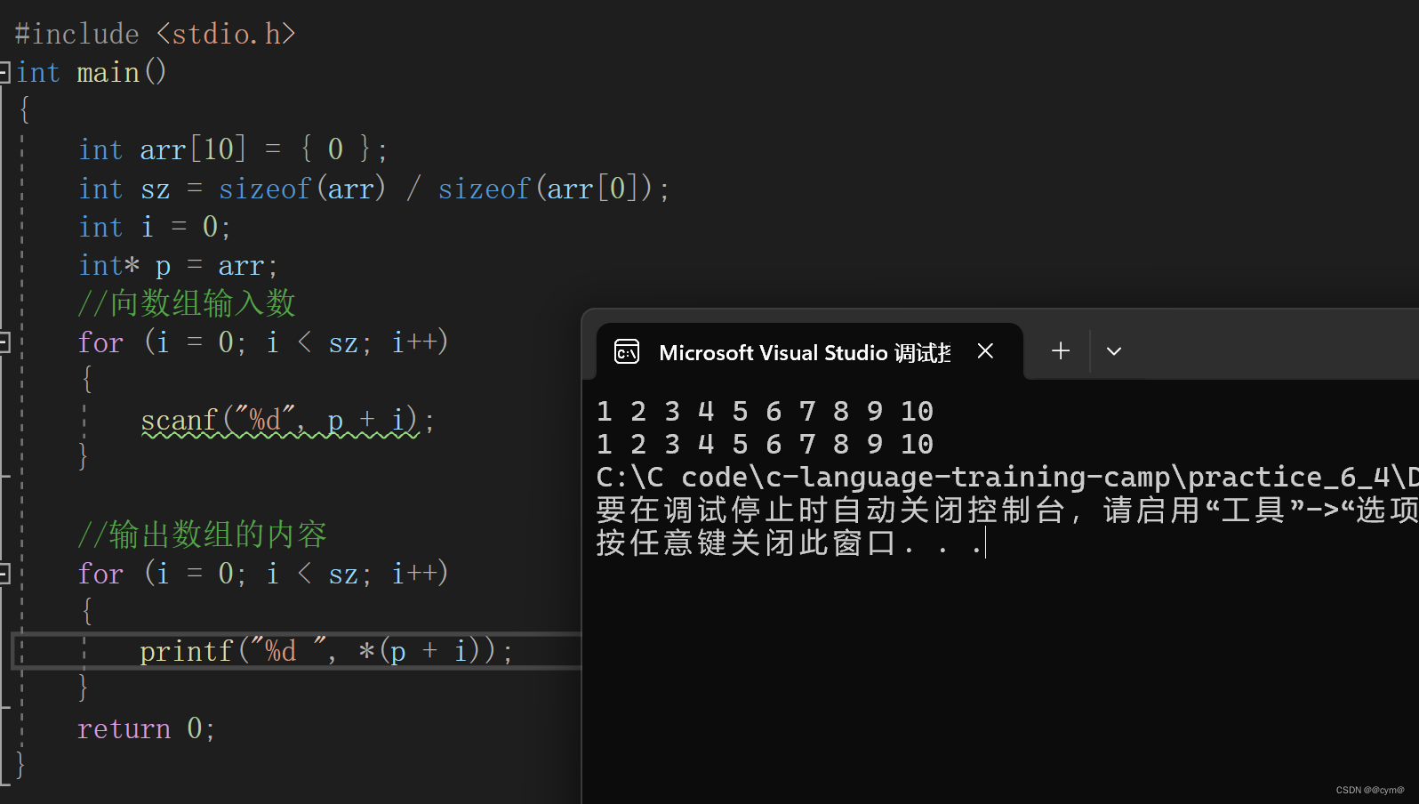Collapse the first for loop outline
The width and height of the screenshot is (1419, 804).
click(x=4, y=342)
